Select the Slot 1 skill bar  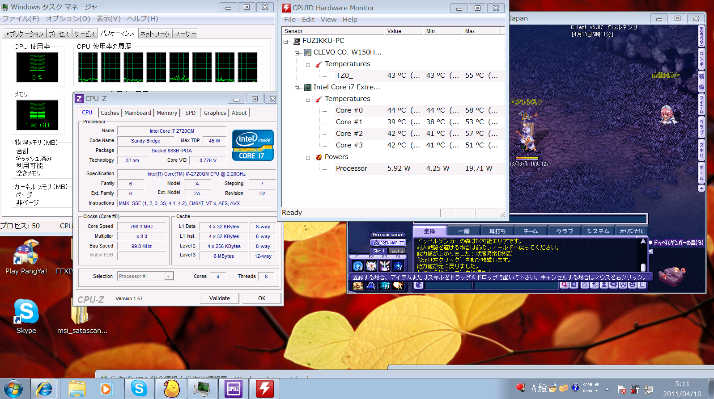(378, 251)
